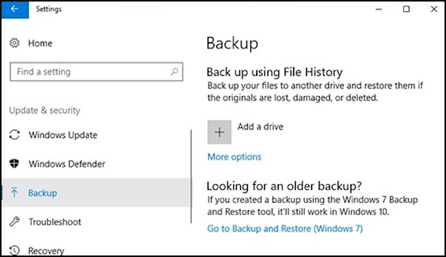The image size is (446, 257).
Task: Click the back arrow button
Action: click(14, 10)
